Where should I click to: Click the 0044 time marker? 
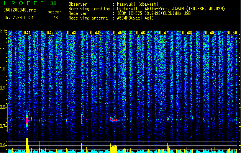click(95, 33)
